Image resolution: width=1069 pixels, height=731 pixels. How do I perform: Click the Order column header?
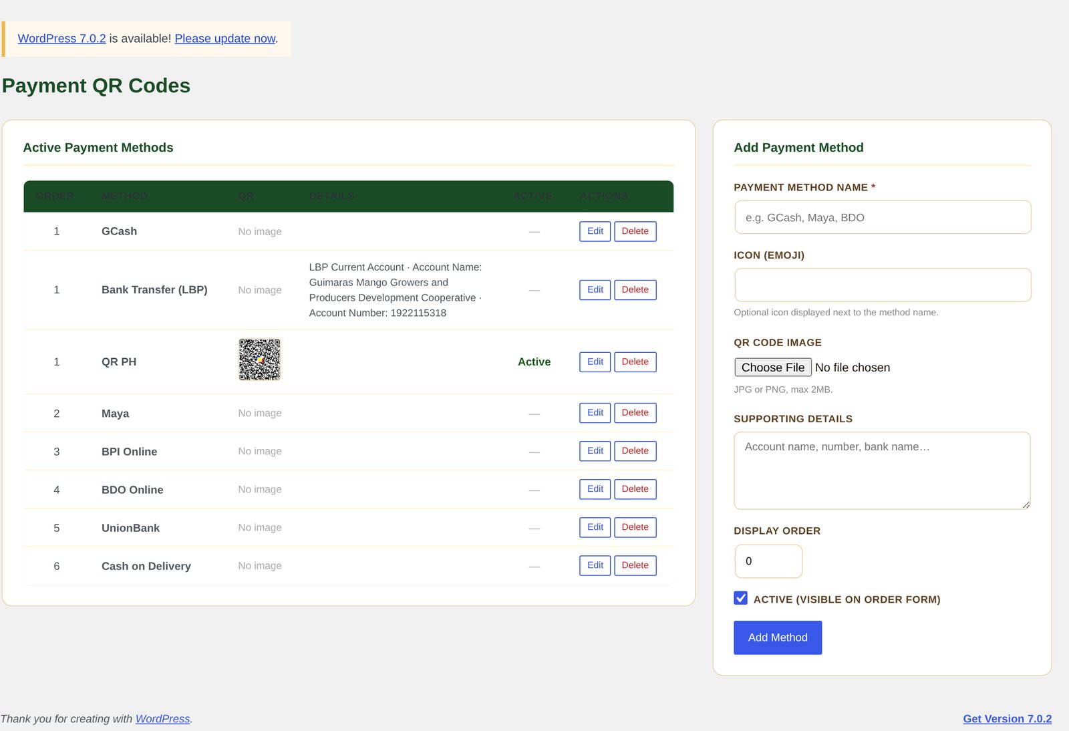(55, 196)
